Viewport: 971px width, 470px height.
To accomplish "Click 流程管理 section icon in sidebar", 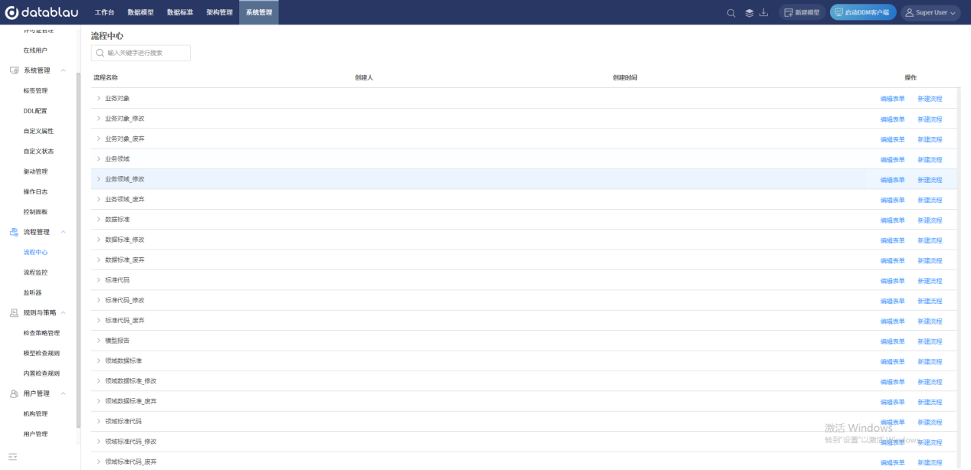I will pos(14,232).
